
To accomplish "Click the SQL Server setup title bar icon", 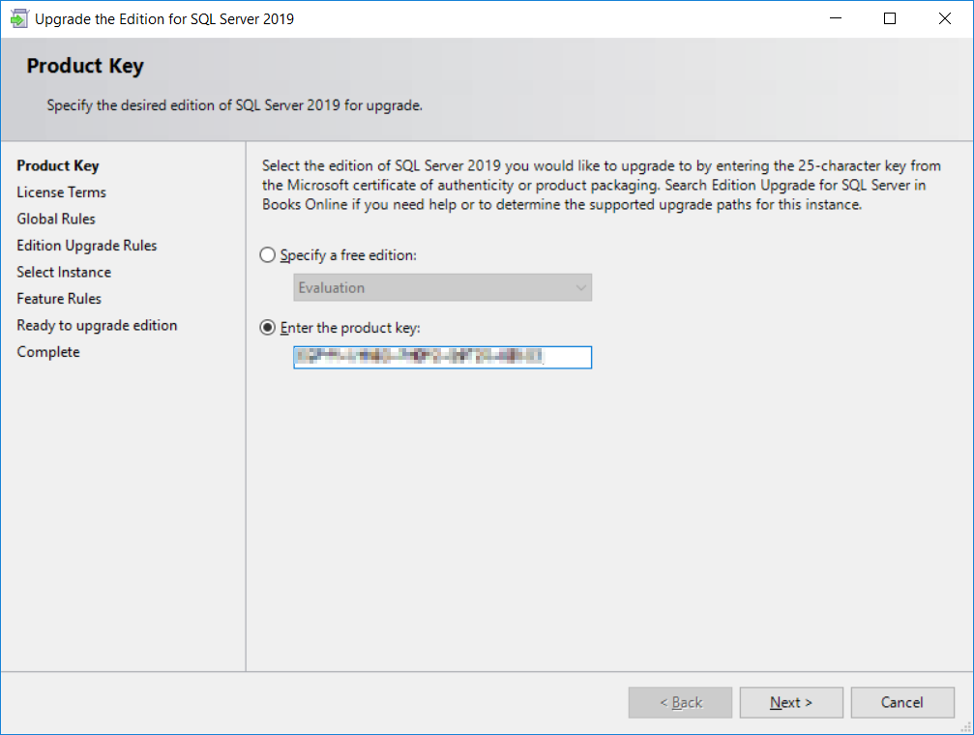I will pos(18,18).
